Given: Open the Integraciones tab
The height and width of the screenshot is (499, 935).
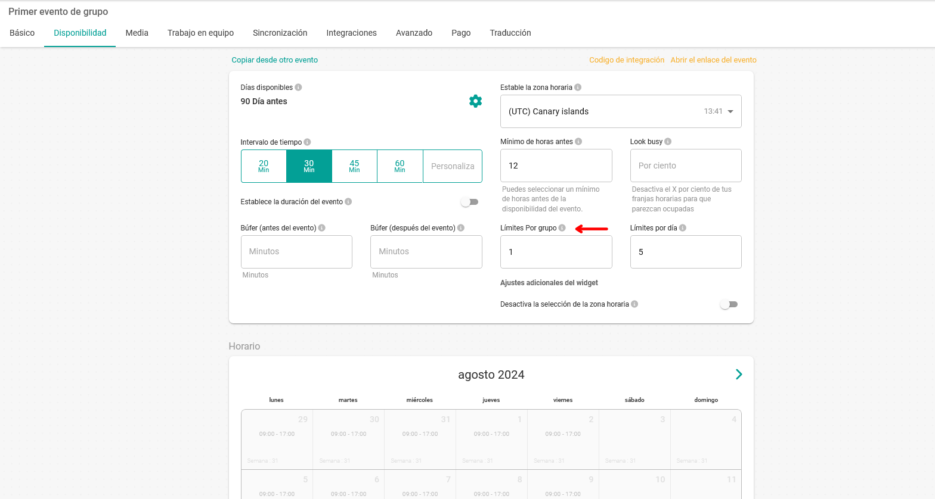Looking at the screenshot, I should 351,33.
